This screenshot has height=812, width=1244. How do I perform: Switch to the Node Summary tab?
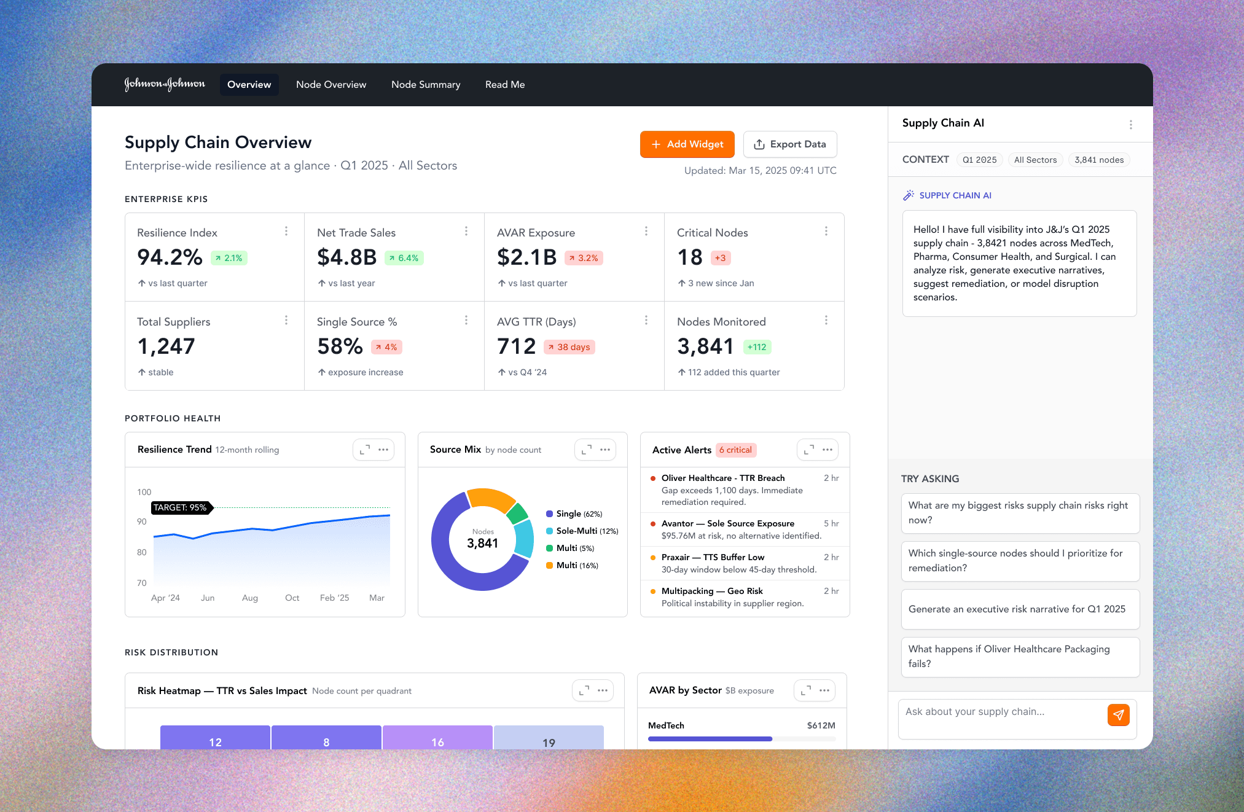[x=426, y=85]
